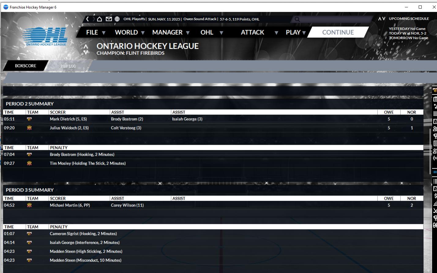Viewport: 437px width, 273px height.
Task: Click the bar chart stats sidebar icon
Action: click(435, 203)
